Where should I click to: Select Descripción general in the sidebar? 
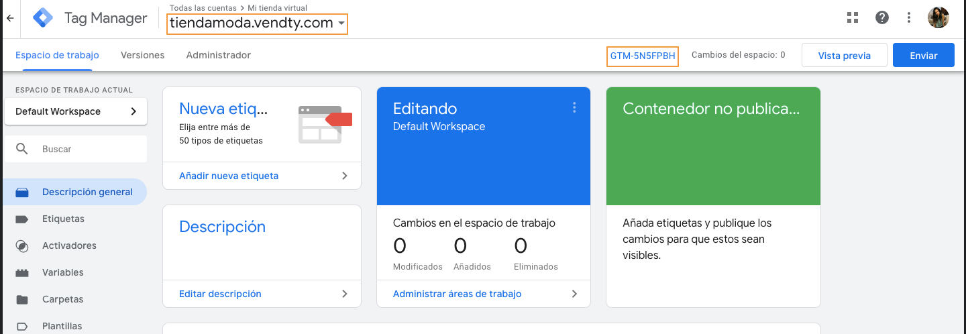[x=74, y=192]
